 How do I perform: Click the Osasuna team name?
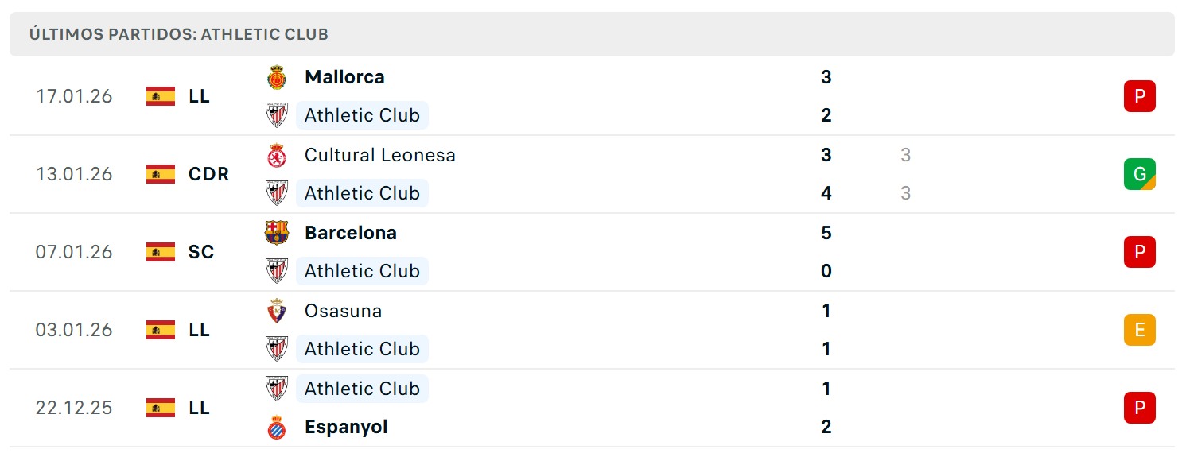(343, 311)
